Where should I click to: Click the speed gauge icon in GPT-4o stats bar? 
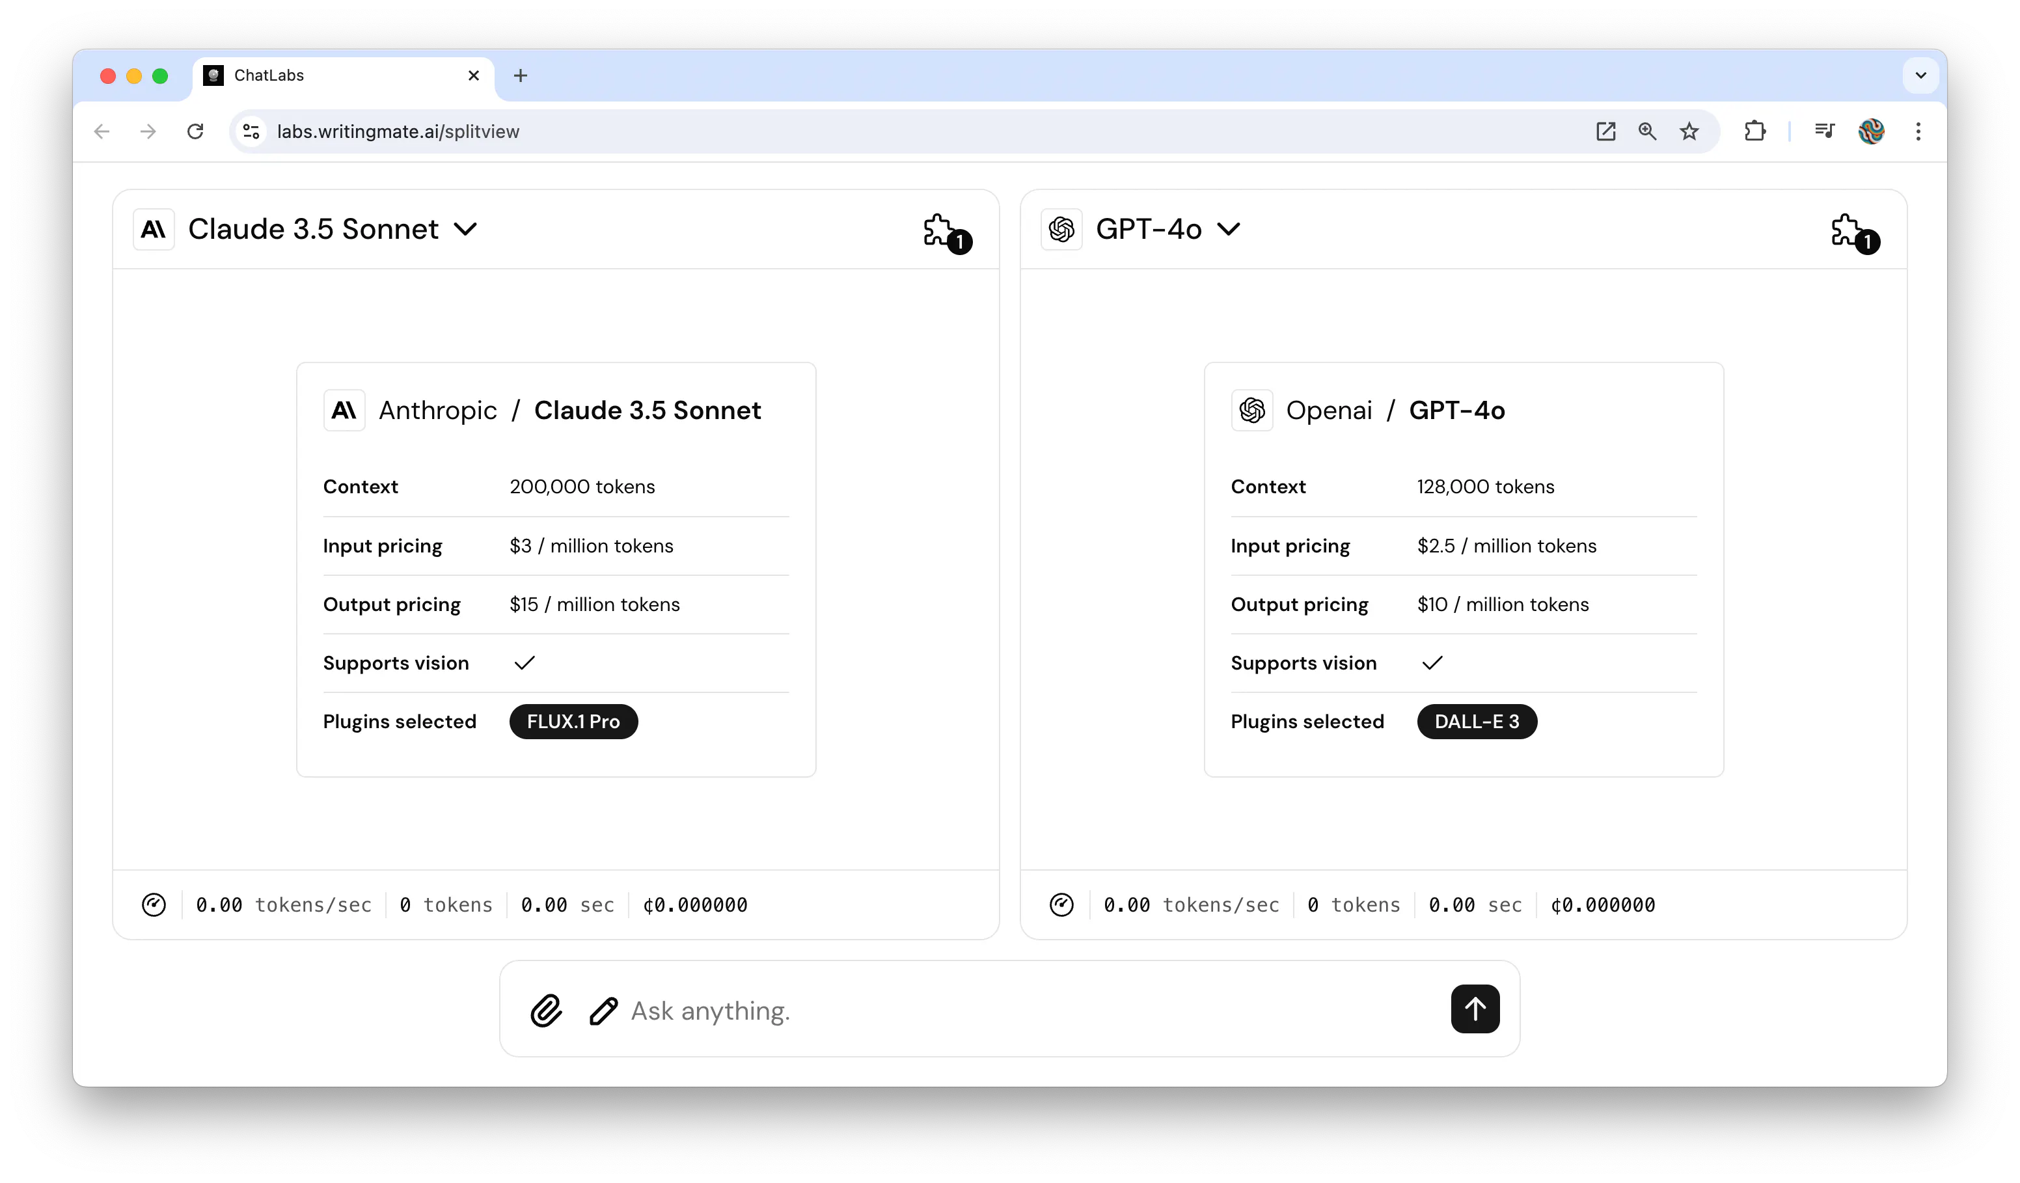1061,905
